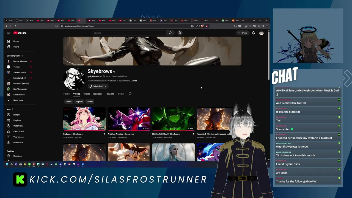The width and height of the screenshot is (352, 198).
Task: Search within the Skyebrows channel
Action: pos(130,94)
